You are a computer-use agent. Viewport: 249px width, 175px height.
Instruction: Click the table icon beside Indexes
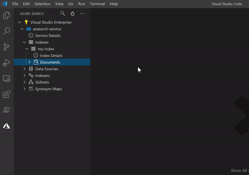pos(31,42)
